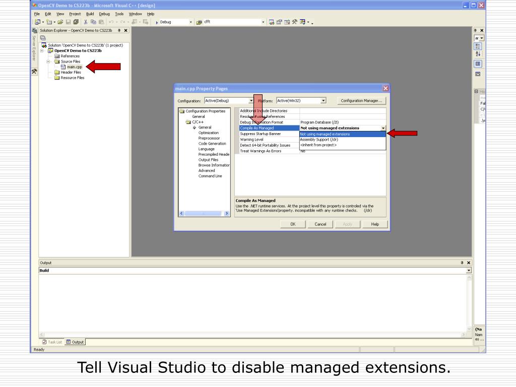Open the Debug menu
Screen dimensions: 516x387
(x=104, y=14)
